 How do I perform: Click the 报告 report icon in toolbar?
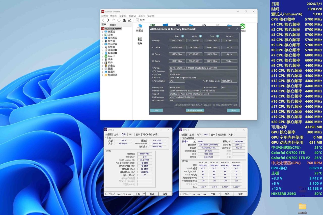point(138,20)
